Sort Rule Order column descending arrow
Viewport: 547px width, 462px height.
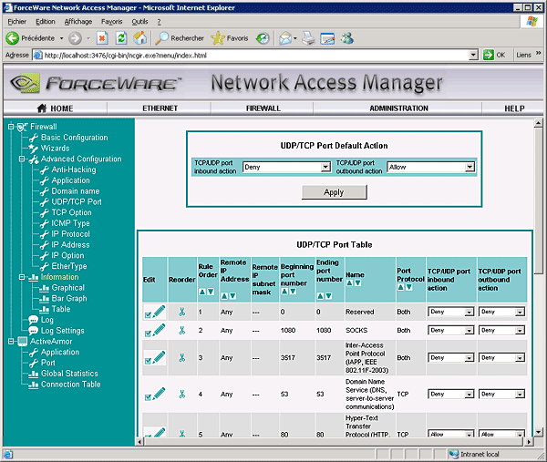coord(211,292)
